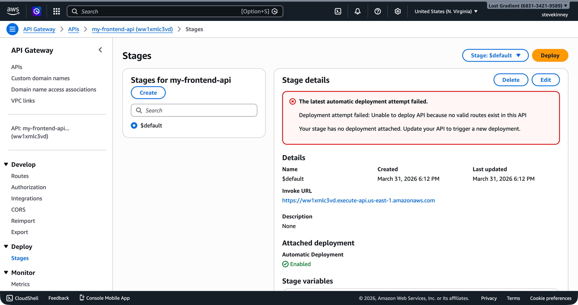Open the Invoke URL link
This screenshot has height=305, width=578.
coord(358,200)
